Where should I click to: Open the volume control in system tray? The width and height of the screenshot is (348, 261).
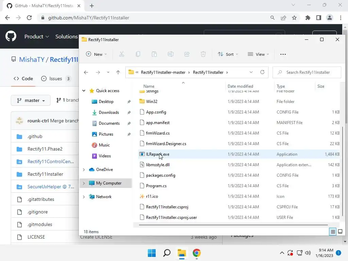[x=308, y=253]
